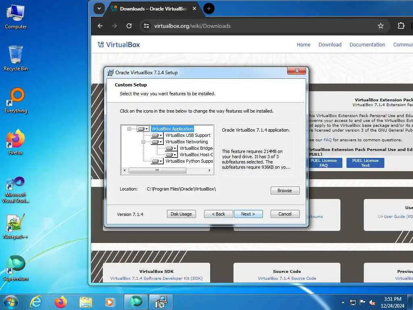Open Documentation in VirtualBox site navigation
Viewport: 413px width, 310px height.
coord(367,44)
